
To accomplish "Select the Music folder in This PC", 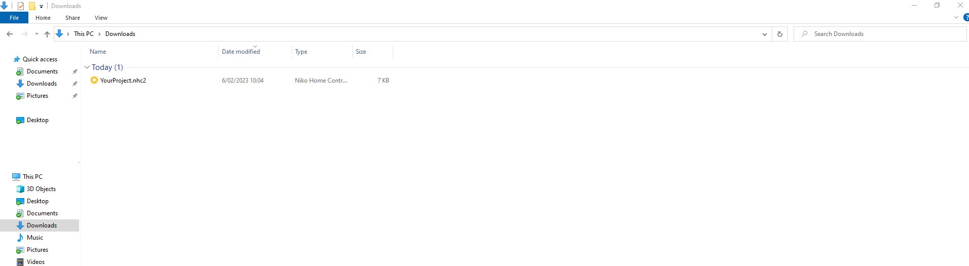I will (34, 238).
